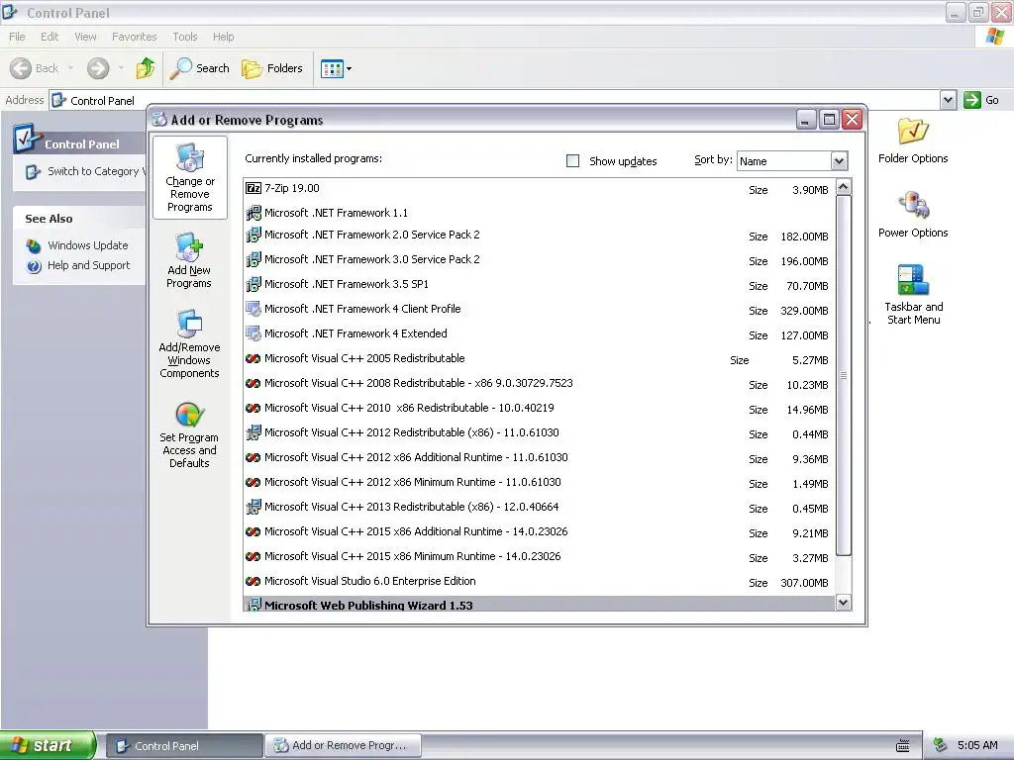The height and width of the screenshot is (760, 1014).
Task: Open the Forward button history dropdown arrow
Action: click(x=120, y=68)
